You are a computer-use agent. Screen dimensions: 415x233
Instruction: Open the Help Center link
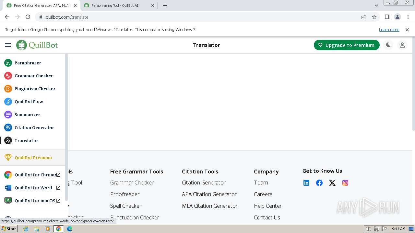point(268,206)
